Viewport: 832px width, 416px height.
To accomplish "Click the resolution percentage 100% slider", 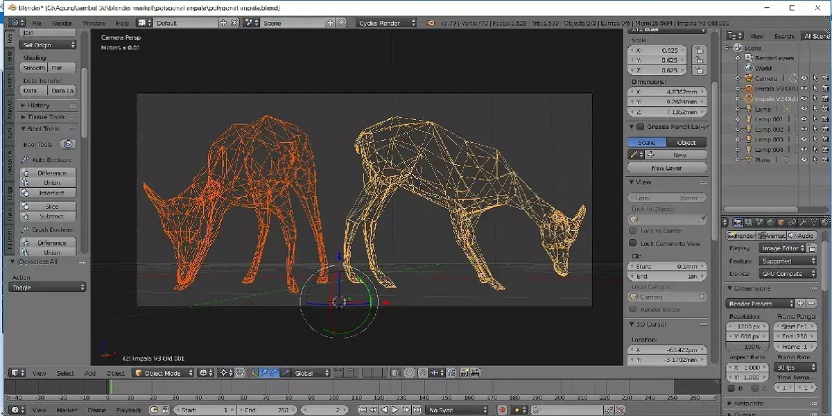I will pyautogui.click(x=748, y=346).
